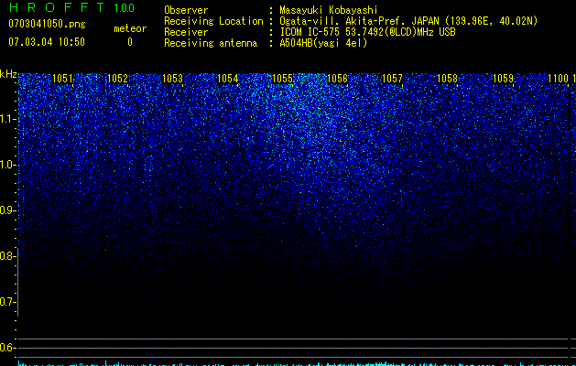Viewport: 576px width, 366px height.
Task: Click the HROFFT 1.0.0 title text
Action: point(71,7)
